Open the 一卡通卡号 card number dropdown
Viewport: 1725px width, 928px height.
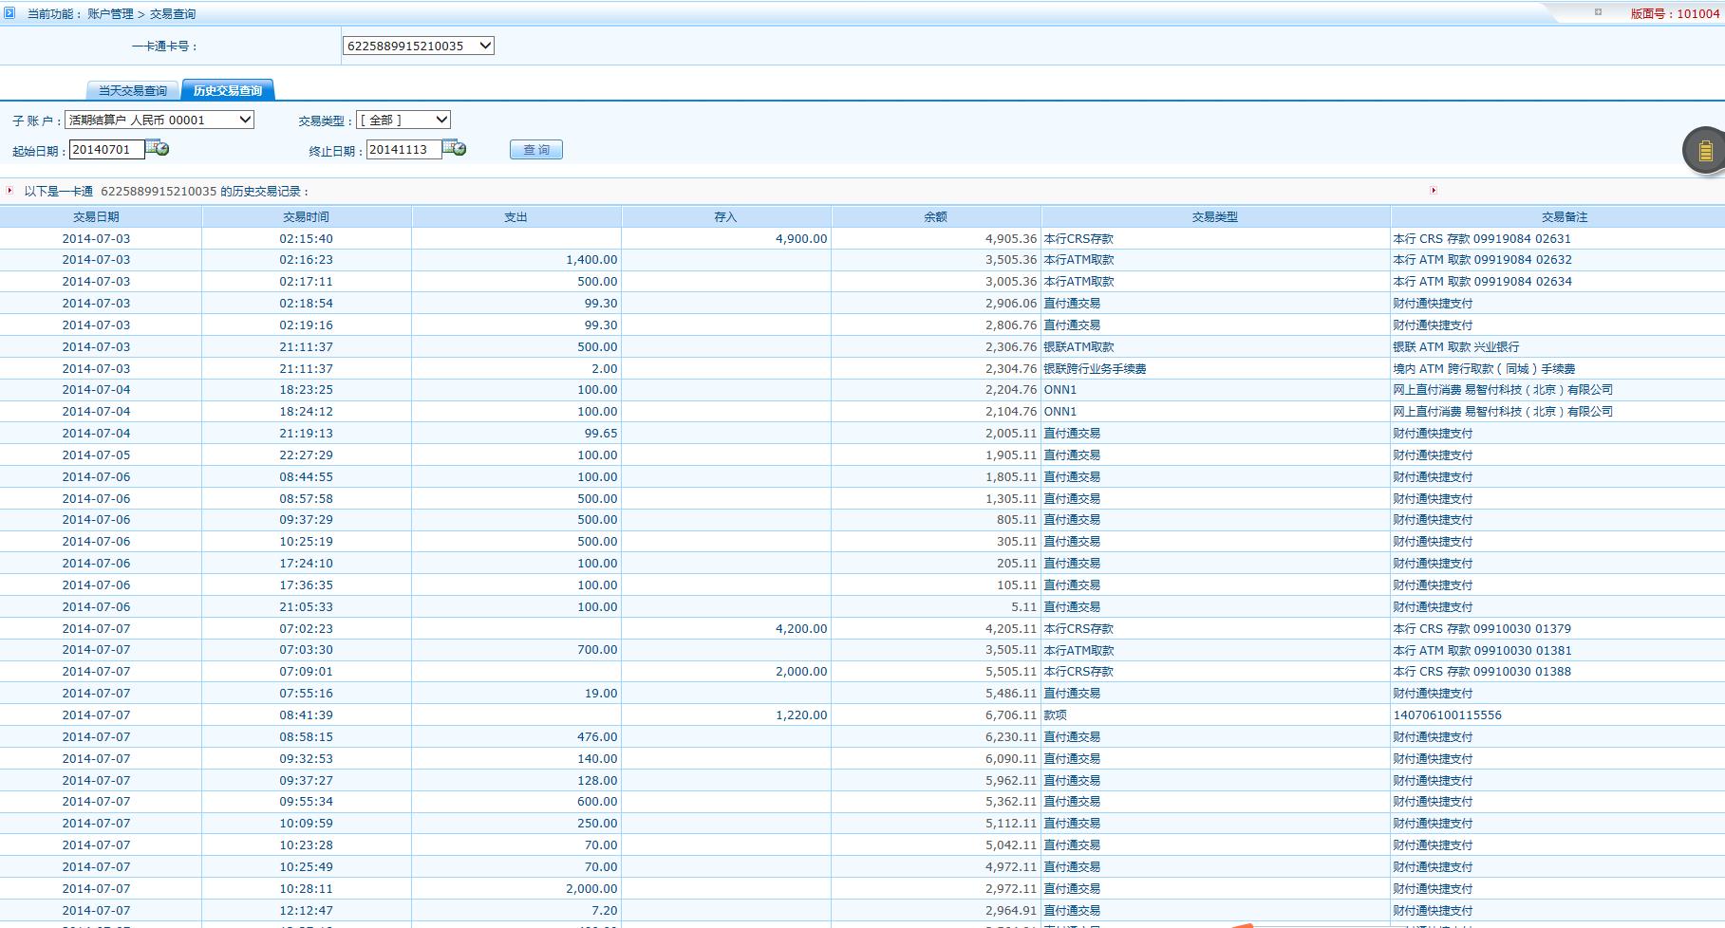coord(418,46)
